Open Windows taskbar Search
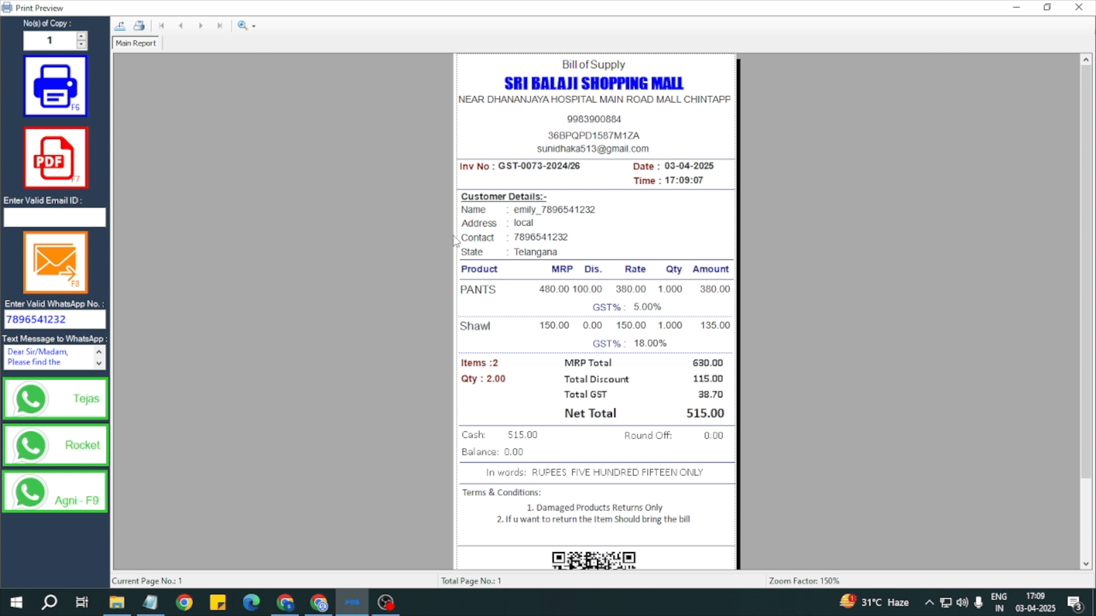The image size is (1096, 616). (x=50, y=602)
